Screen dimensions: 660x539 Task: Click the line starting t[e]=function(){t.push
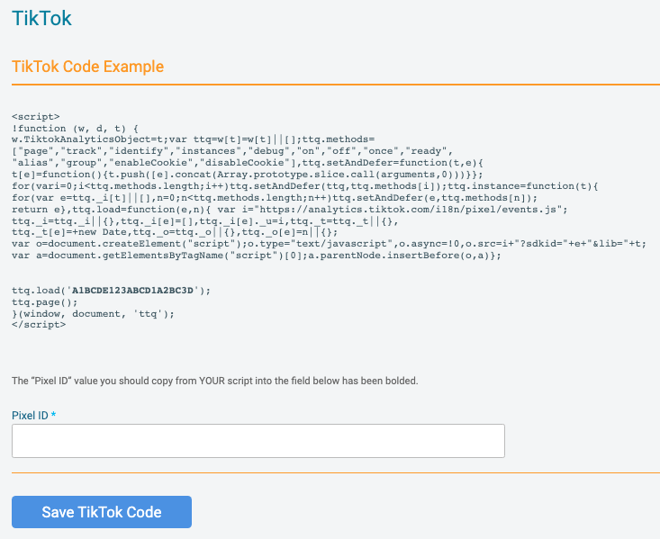coord(248,175)
